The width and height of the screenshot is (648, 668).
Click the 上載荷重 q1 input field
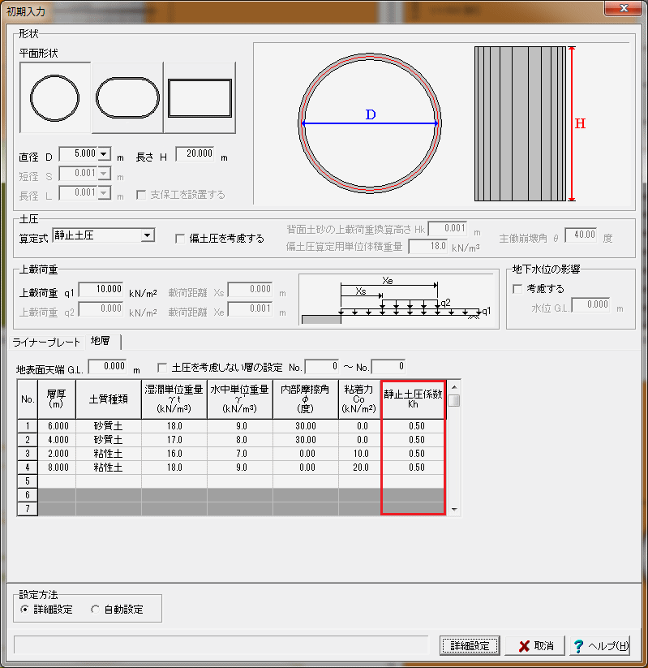pyautogui.click(x=101, y=289)
